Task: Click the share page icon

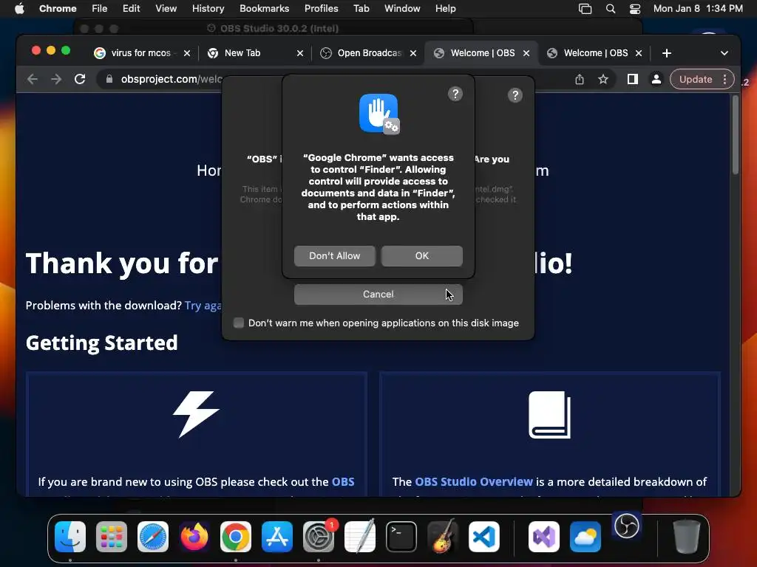Action: (580, 79)
